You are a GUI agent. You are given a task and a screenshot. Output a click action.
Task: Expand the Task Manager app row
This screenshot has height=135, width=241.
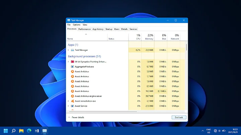tap(68, 50)
